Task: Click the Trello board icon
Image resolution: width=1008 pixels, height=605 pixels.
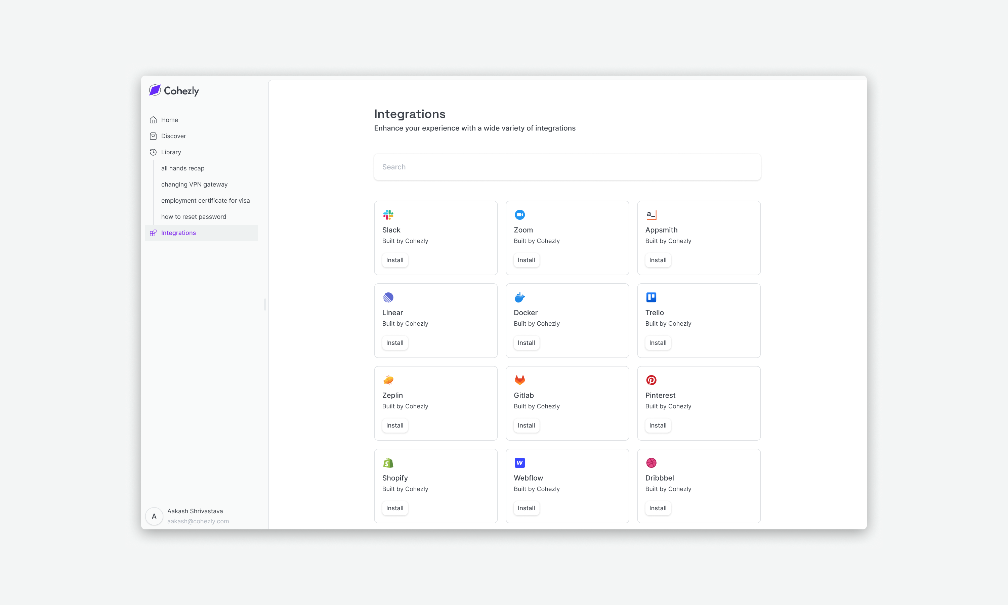Action: click(651, 297)
